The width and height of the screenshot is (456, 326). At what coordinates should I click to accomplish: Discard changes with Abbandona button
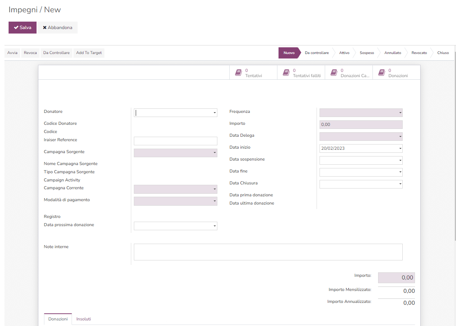pos(57,28)
